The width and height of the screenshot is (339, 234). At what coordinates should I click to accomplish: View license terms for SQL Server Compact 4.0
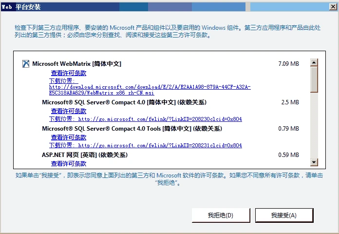(x=69, y=111)
